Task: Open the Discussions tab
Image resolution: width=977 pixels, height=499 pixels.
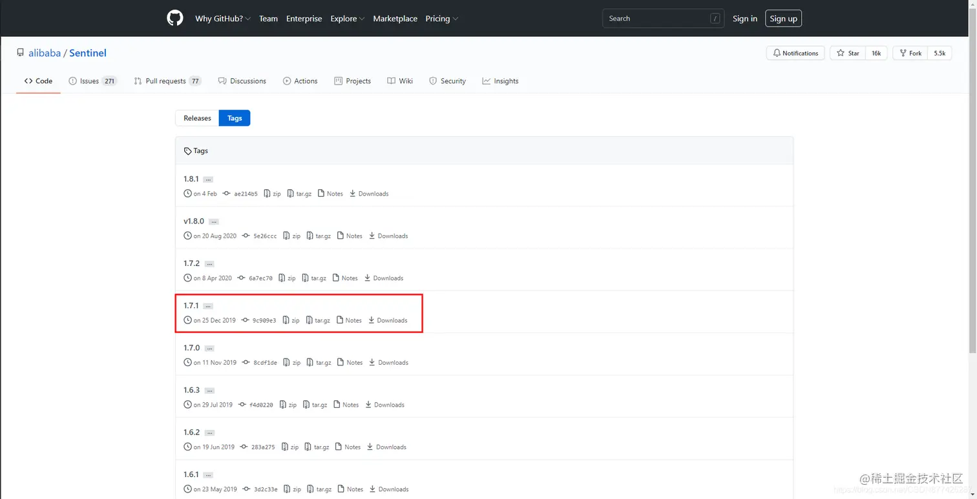Action: 242,81
